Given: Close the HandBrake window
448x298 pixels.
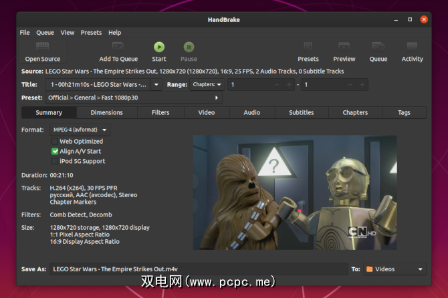Looking at the screenshot, I should [424, 19].
